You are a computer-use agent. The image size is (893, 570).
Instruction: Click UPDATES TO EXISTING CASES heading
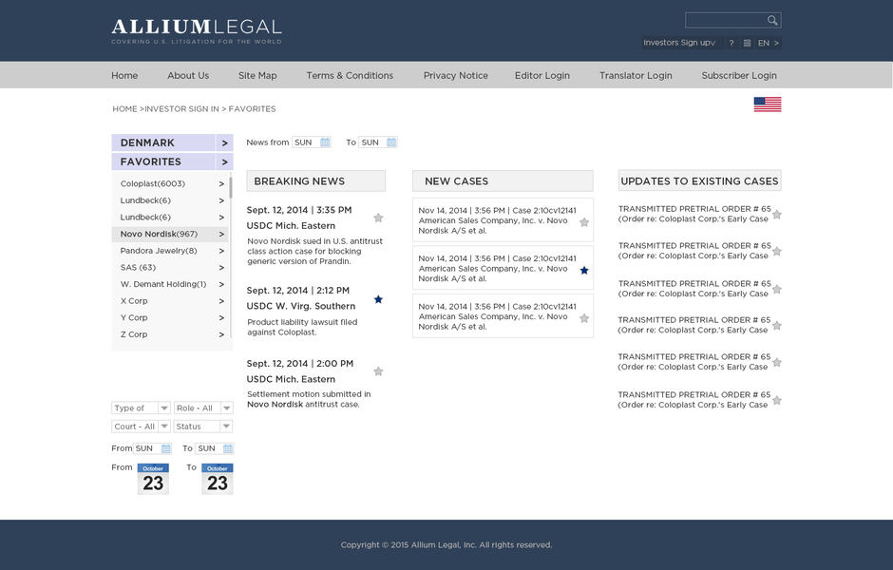[x=699, y=181]
